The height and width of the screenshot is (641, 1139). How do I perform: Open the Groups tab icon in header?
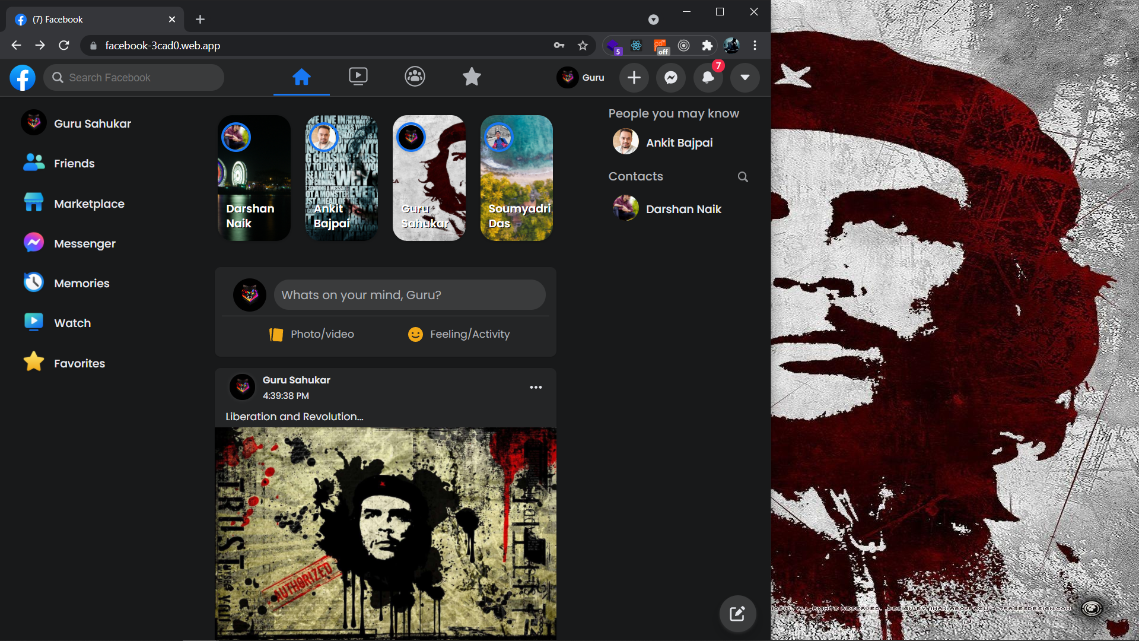tap(415, 77)
